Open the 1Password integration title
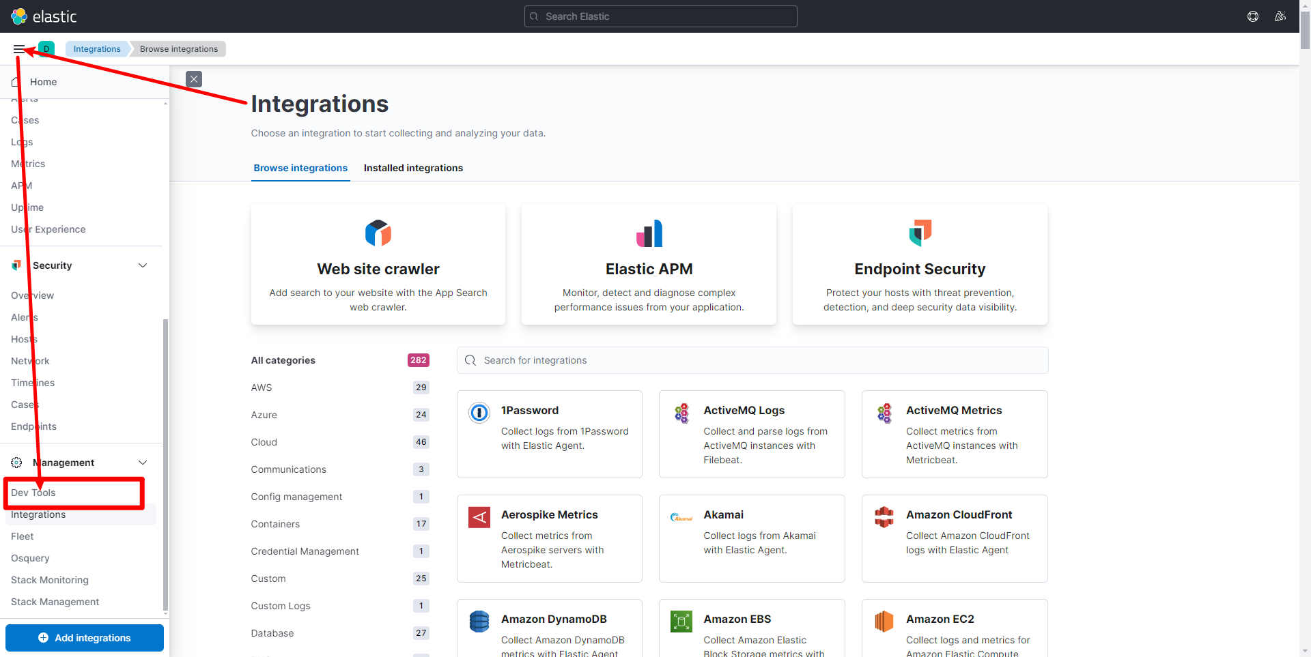 point(530,410)
